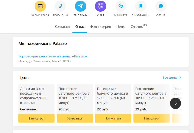Viewport: 194px width, 133px height.
Task: Click the 22 руб. price
Action: click(x=103, y=109)
